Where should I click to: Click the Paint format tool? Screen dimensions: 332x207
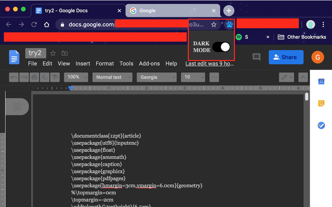(x=55, y=77)
